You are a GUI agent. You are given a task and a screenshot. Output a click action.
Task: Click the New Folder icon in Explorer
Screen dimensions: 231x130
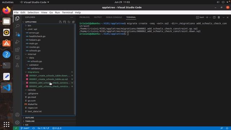[65, 22]
